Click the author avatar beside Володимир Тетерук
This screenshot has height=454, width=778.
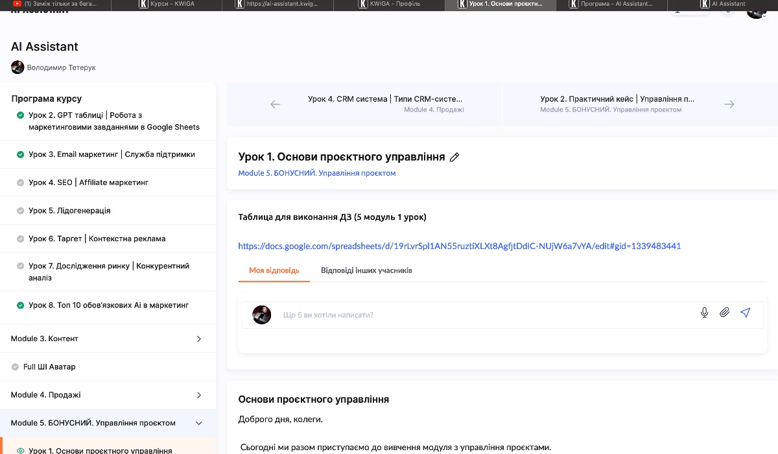coord(18,67)
